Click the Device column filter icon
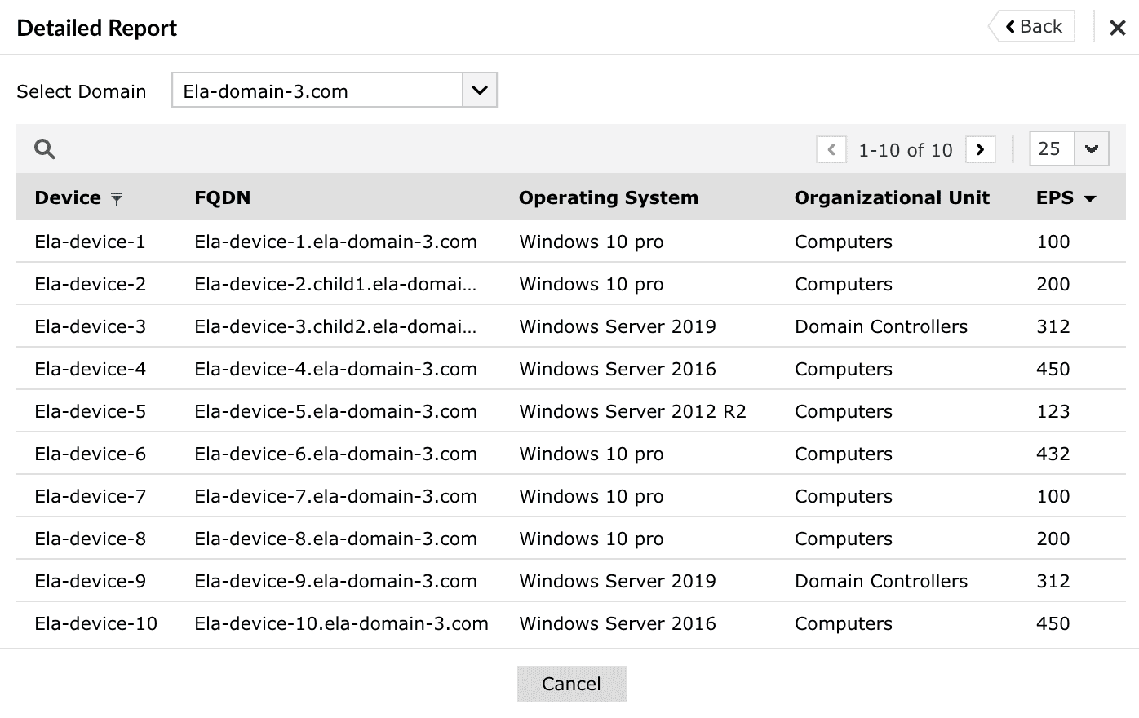The image size is (1139, 718). [117, 198]
